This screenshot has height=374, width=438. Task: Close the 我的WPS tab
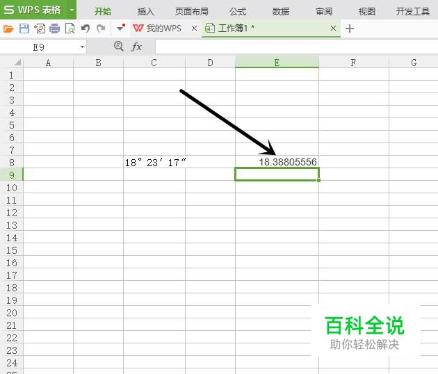194,29
